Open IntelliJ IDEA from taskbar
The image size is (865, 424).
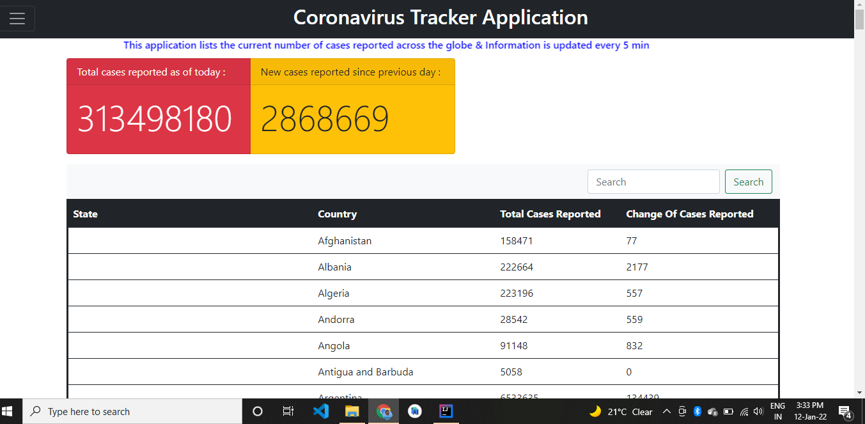[446, 411]
